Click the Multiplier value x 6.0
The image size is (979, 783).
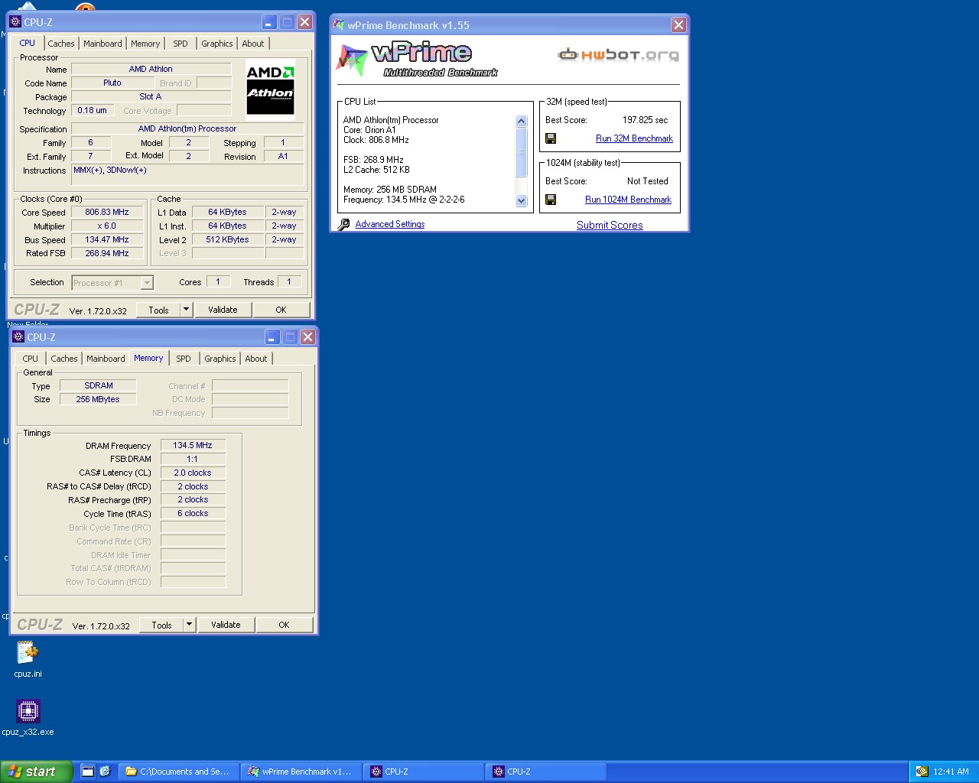[x=107, y=226]
